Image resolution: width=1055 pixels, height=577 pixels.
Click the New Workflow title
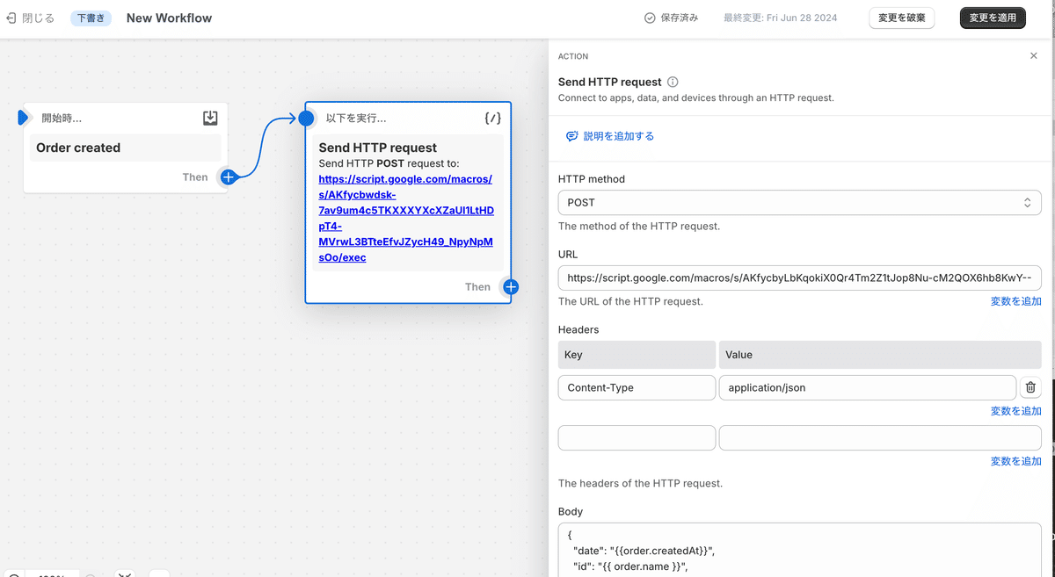pyautogui.click(x=169, y=18)
